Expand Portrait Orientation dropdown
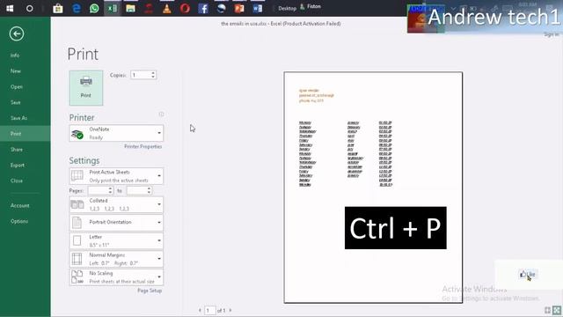Screen dimensions: 563x317 point(116,223)
